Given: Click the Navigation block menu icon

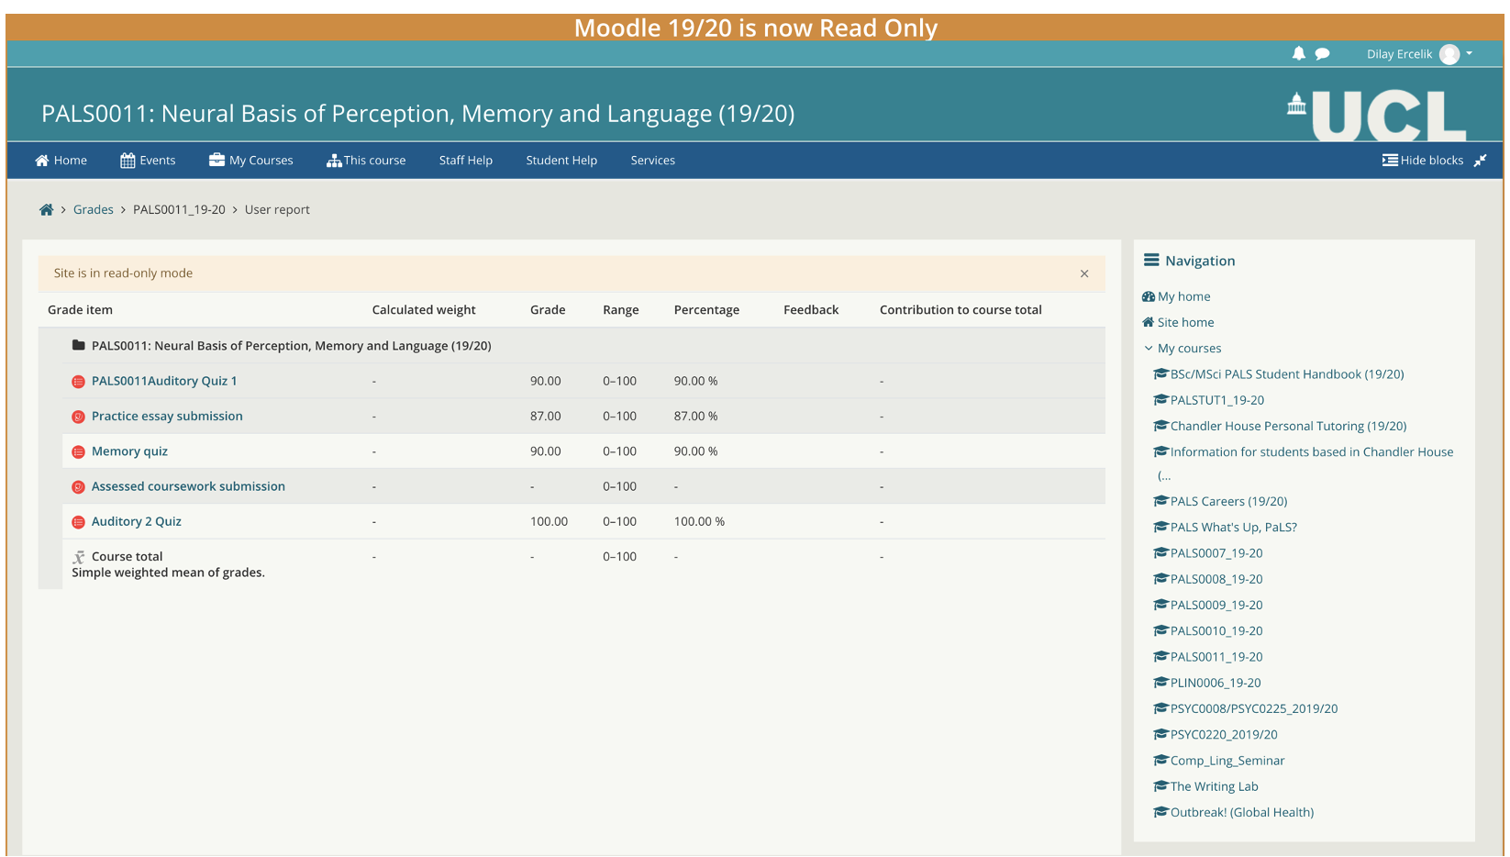Looking at the screenshot, I should click(1151, 261).
